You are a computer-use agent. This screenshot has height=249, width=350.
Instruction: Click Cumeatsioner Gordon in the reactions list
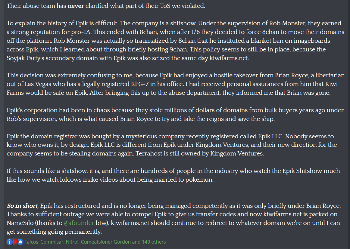click(x=106, y=242)
